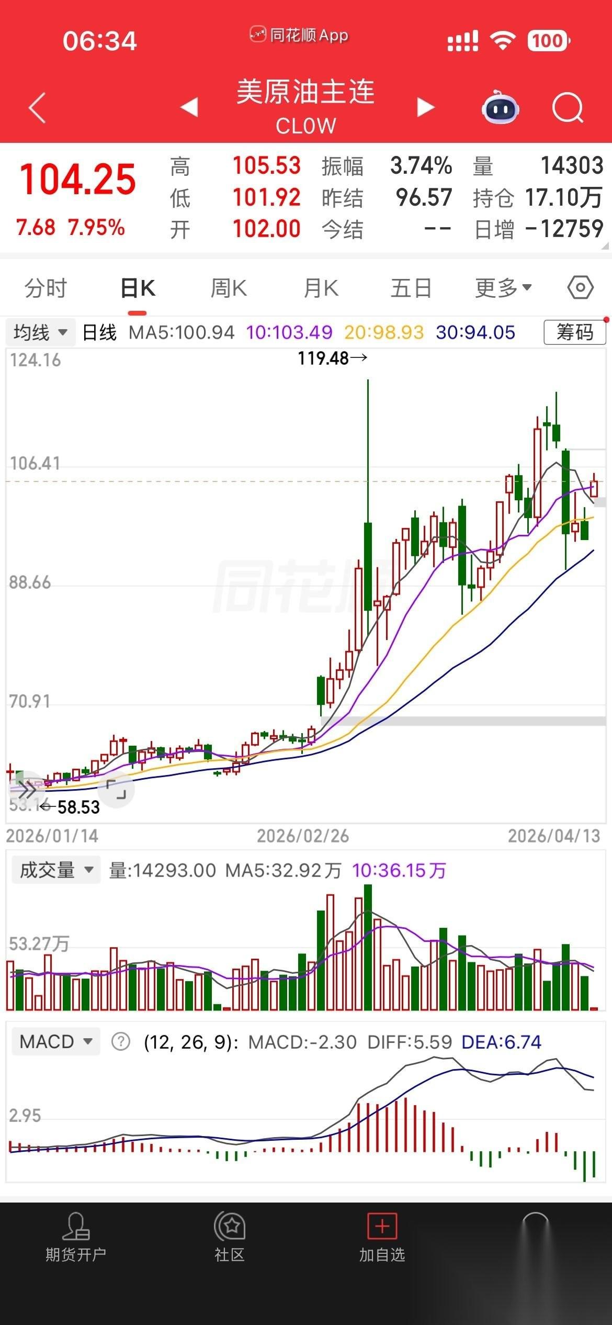Go to previous contract with left triangle
Image resolution: width=612 pixels, height=1325 pixels.
click(x=189, y=107)
